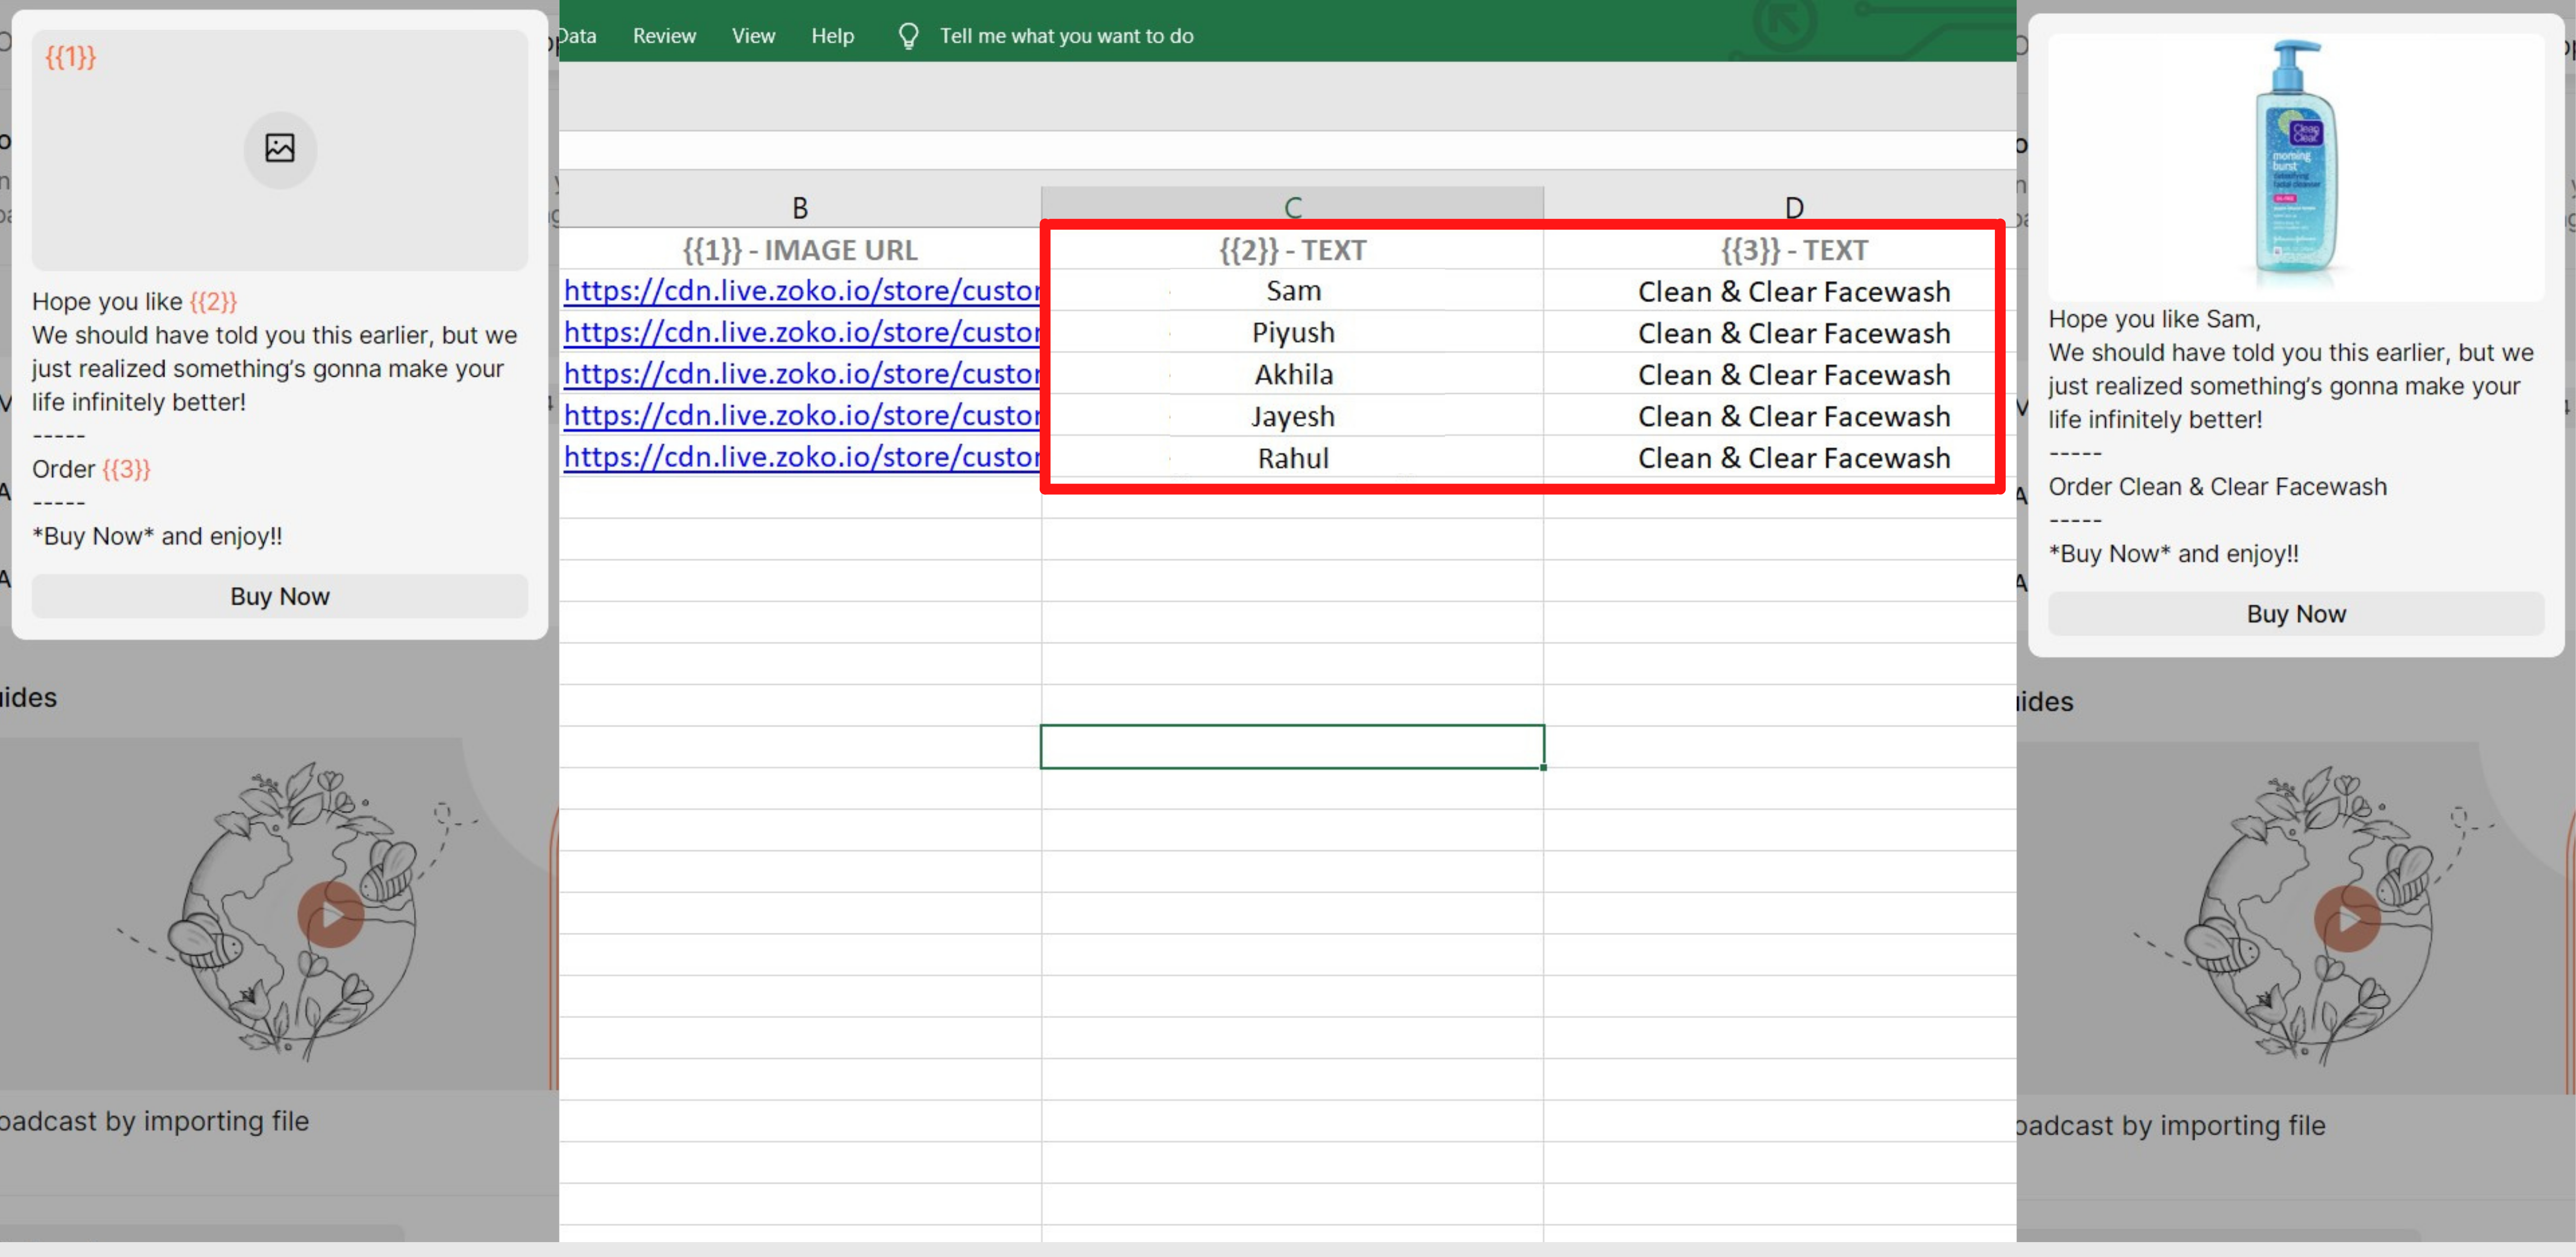Open the Help ribbon tab
Screen dimensions: 2576x1257
pos(832,36)
